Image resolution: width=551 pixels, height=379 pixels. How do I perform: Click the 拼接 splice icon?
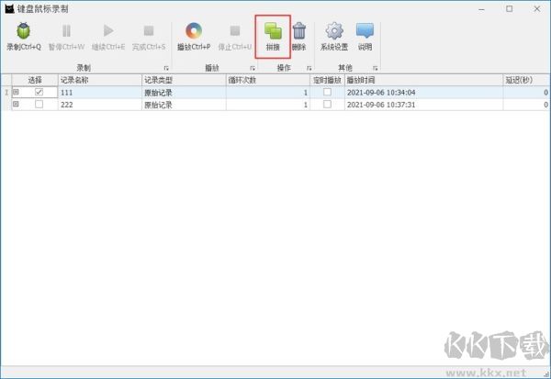point(273,31)
